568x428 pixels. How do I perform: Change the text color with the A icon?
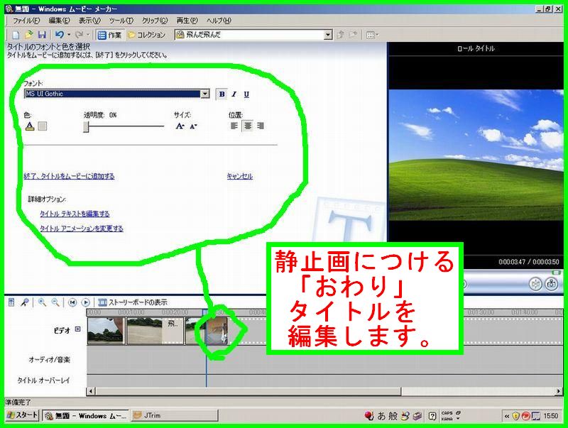pyautogui.click(x=30, y=126)
